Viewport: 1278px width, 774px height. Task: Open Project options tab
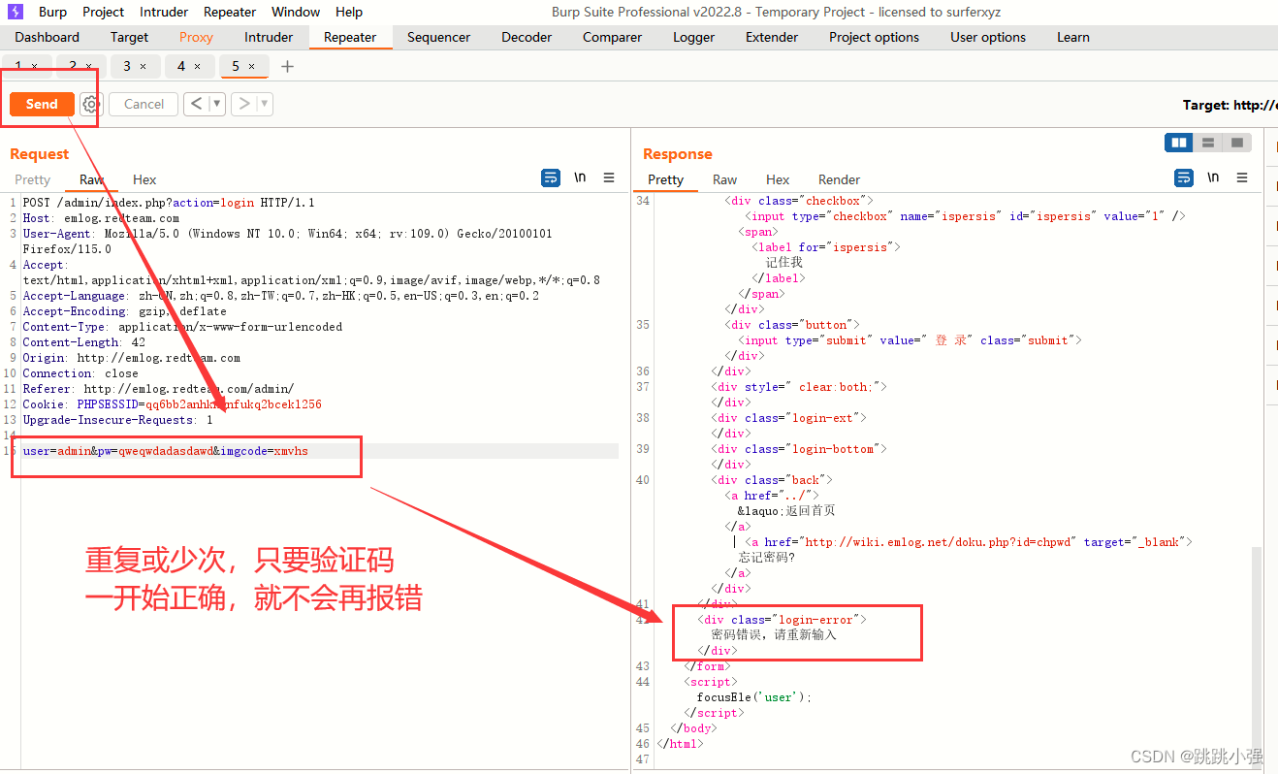click(874, 37)
